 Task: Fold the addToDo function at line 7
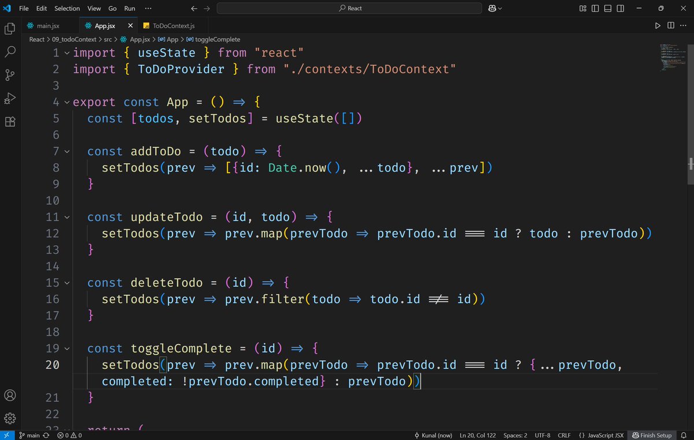pyautogui.click(x=67, y=151)
